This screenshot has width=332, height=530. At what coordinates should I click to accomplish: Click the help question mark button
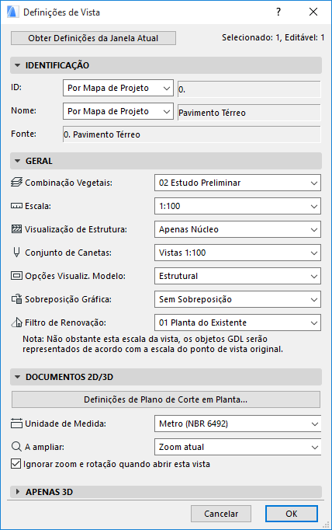278,12
